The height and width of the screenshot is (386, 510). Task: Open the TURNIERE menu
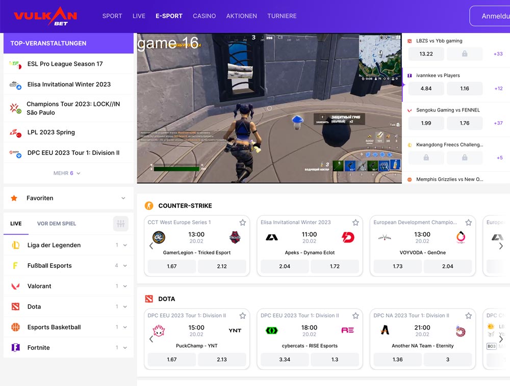click(x=282, y=16)
